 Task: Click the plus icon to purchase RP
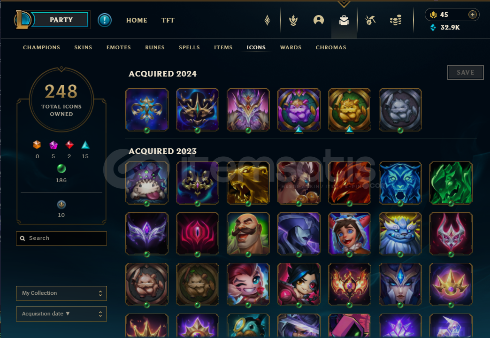pyautogui.click(x=473, y=15)
